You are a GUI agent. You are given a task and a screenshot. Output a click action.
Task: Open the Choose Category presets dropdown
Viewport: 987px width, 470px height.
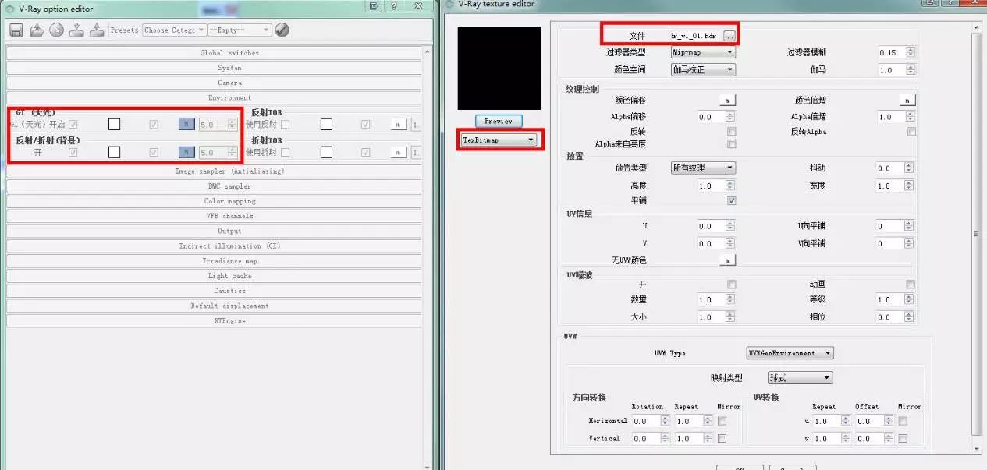(x=175, y=30)
